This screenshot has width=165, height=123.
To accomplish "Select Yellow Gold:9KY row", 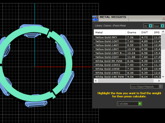I will point(128,37).
